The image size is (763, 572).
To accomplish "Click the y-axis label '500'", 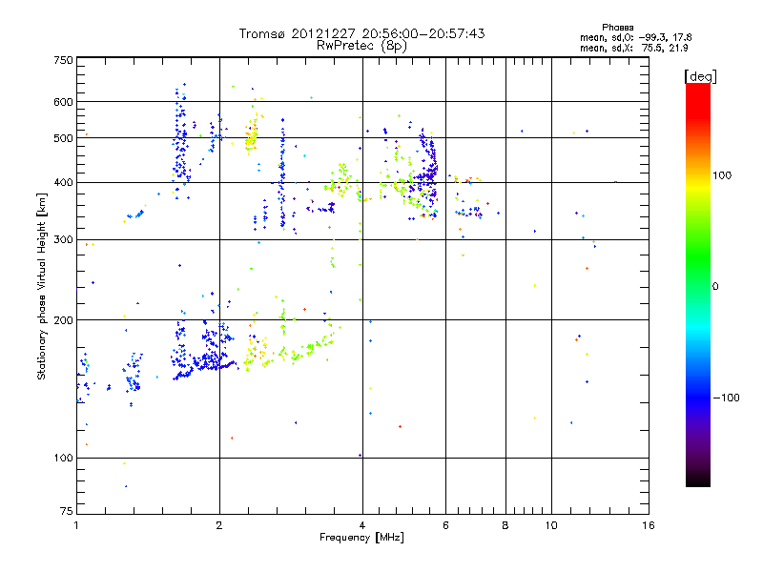I will (63, 138).
